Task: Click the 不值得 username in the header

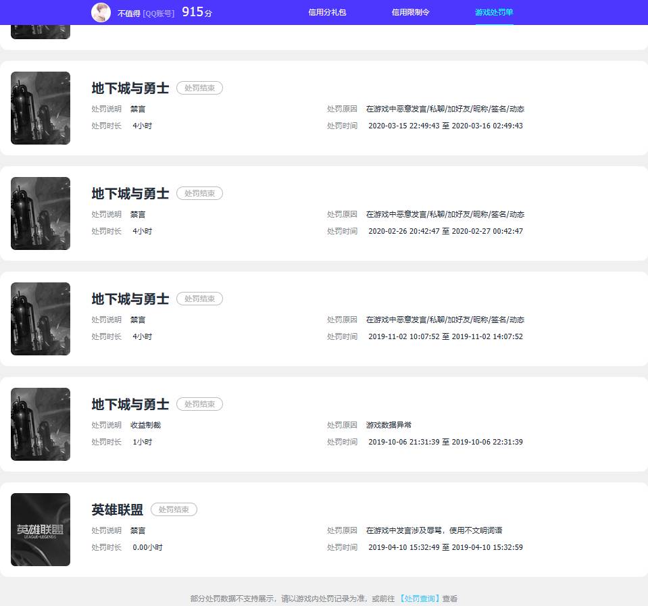Action: point(128,13)
